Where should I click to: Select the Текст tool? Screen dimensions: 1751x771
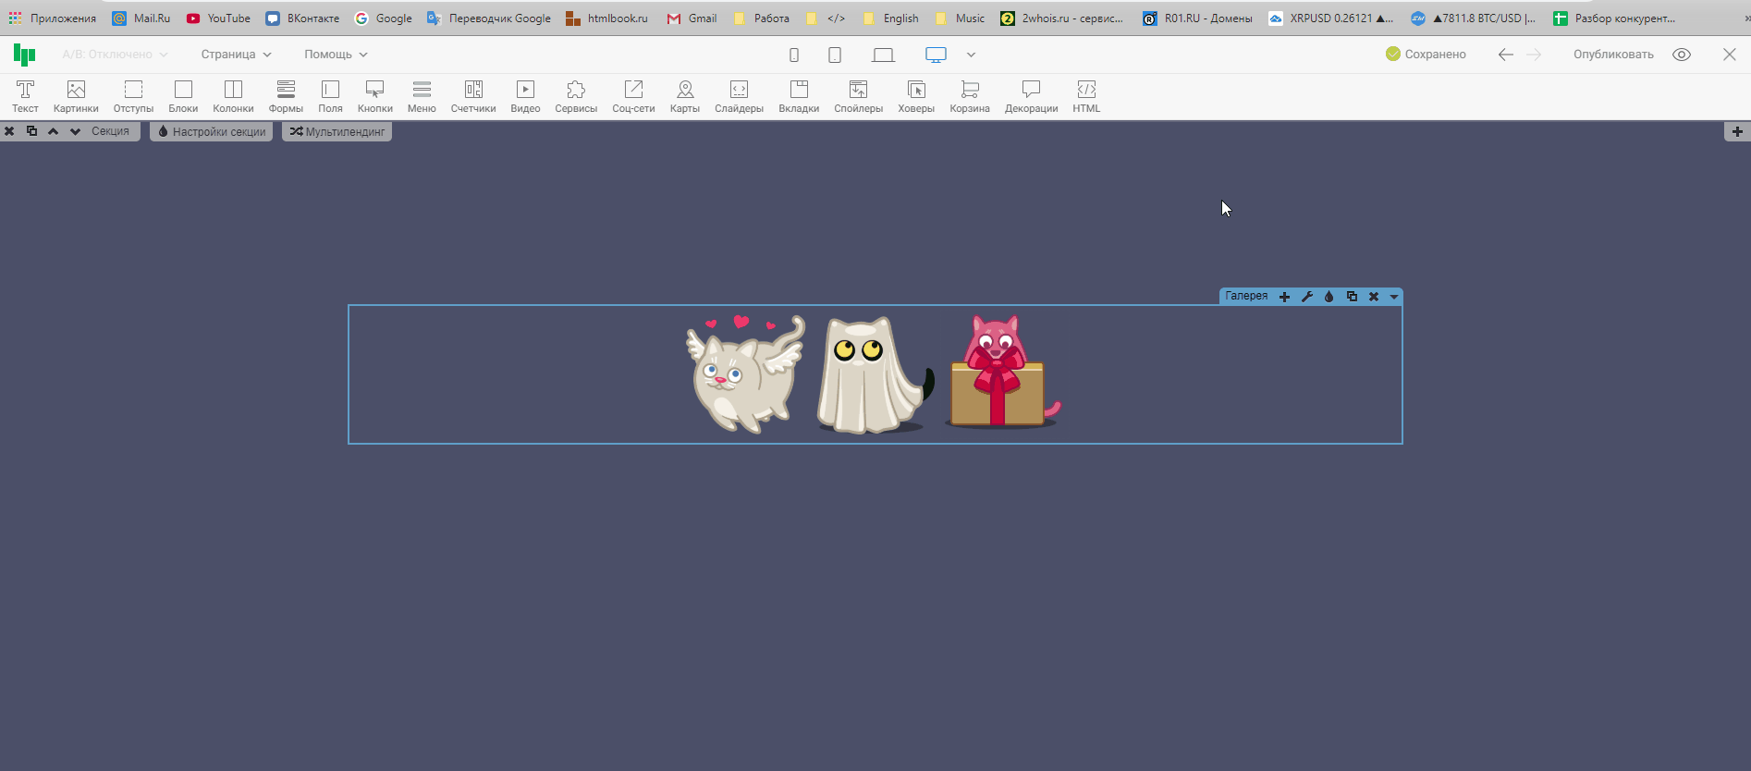25,96
